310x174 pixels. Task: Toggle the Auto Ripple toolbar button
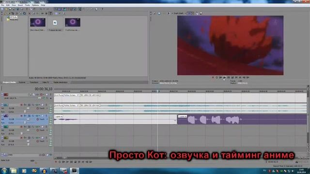click(x=64, y=9)
